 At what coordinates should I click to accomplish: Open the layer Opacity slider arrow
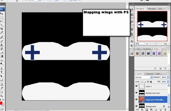(x=168, y=77)
